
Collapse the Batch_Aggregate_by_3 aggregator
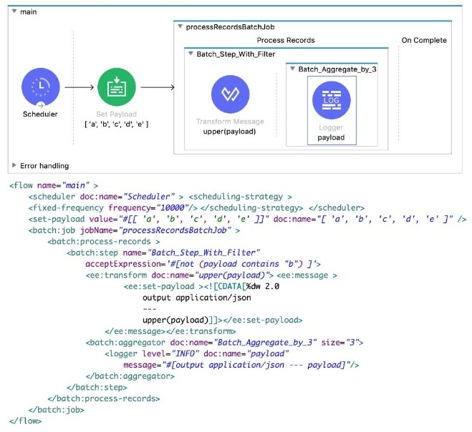(292, 69)
